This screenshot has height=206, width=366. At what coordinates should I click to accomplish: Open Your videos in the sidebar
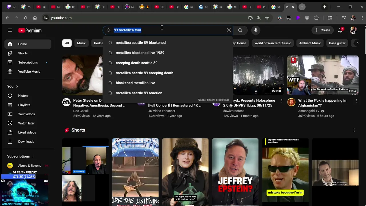pyautogui.click(x=28, y=114)
